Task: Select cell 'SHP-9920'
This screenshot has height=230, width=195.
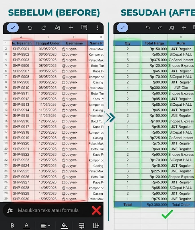Action: click(23, 143)
